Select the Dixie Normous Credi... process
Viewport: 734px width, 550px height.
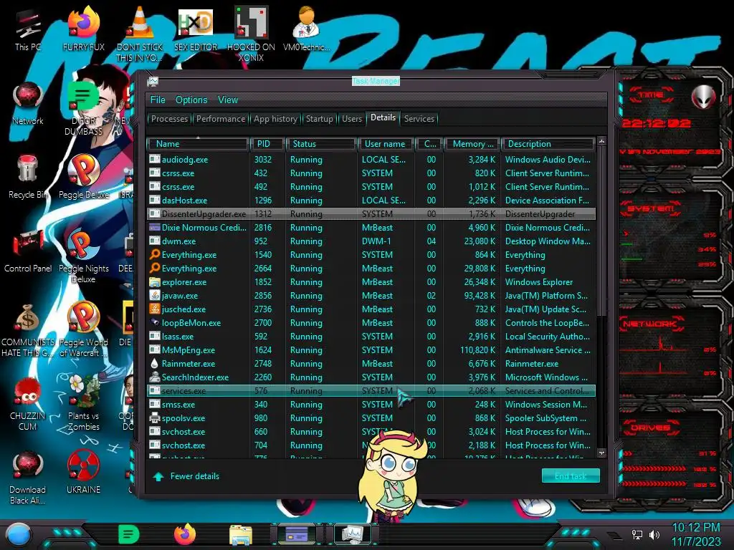[372, 227]
